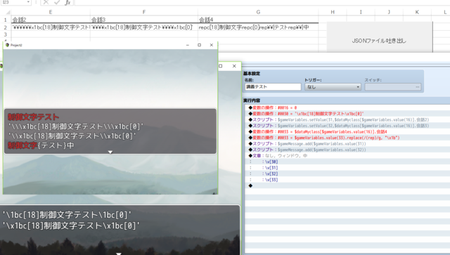Click the '\1bc[18]制御文字テスト line in lower game window
Image resolution: width=450 pixels, height=255 pixels.
67,215
